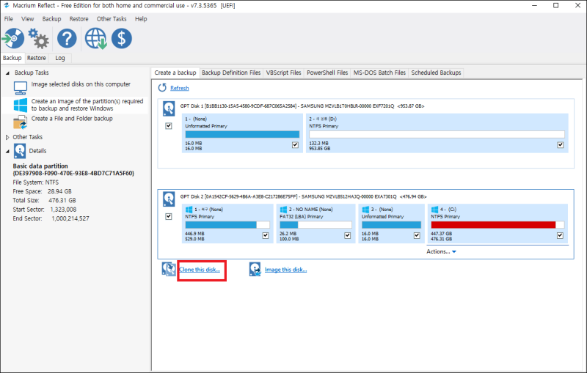Click the File and Folder backup icon
Viewport: 587px width, 373px height.
21,122
